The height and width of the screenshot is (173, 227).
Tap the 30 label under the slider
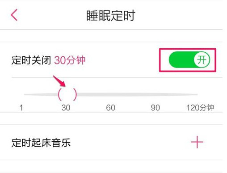click(x=66, y=108)
